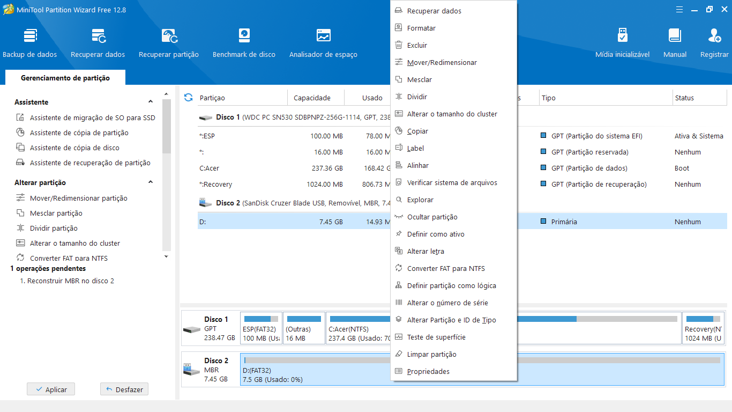Open the Backup de dados tool
732x412 pixels.
pos(30,43)
